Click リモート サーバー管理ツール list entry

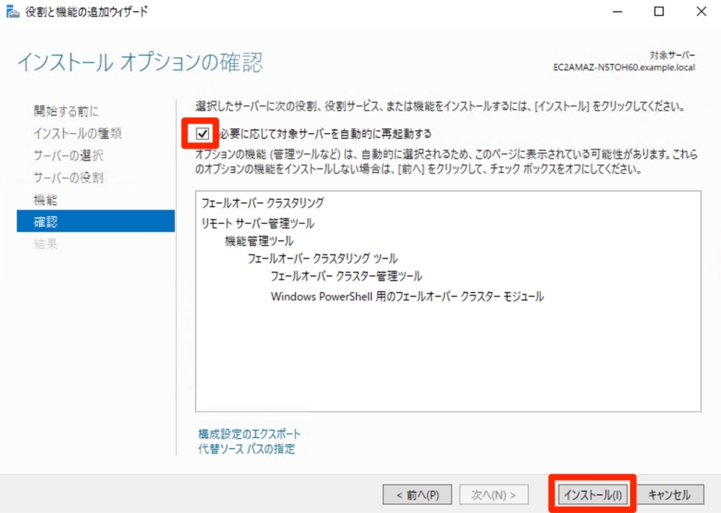(x=258, y=223)
